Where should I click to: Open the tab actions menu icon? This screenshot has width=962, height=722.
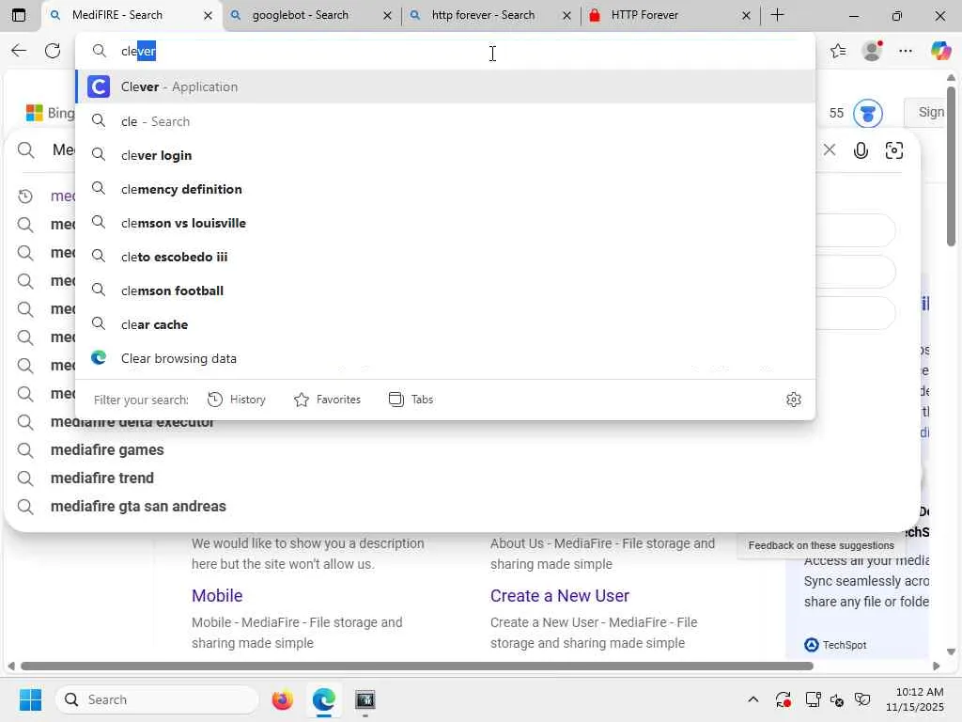(19, 15)
